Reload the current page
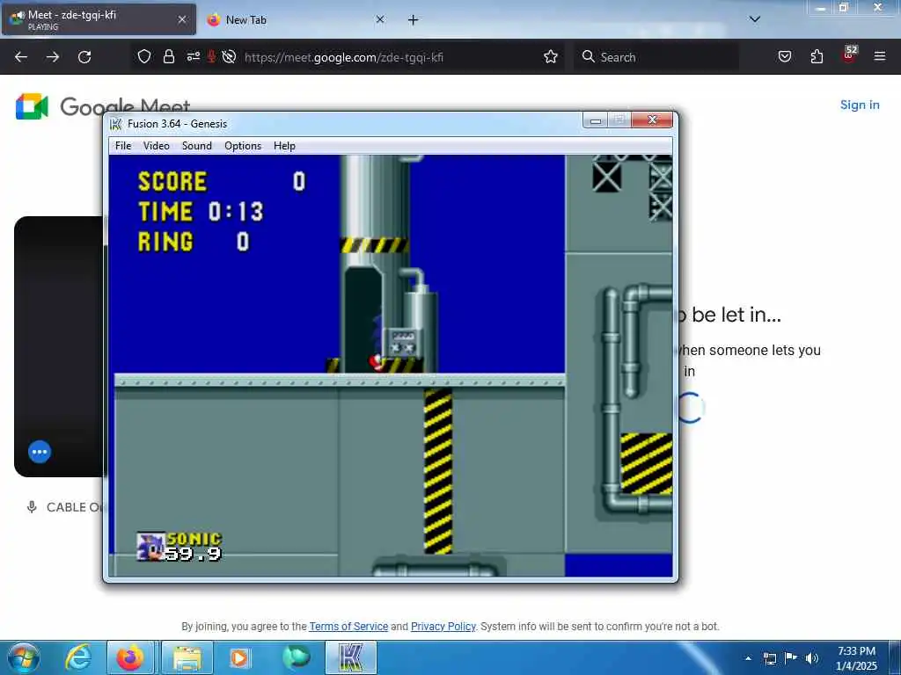The width and height of the screenshot is (901, 675). coord(84,57)
